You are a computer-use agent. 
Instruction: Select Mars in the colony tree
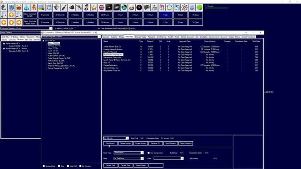coord(53,48)
